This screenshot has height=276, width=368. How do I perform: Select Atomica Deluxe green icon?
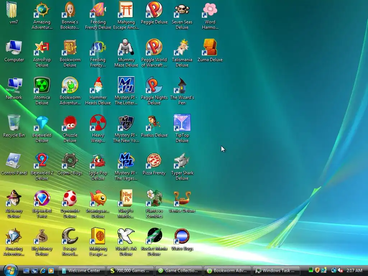pos(42,85)
